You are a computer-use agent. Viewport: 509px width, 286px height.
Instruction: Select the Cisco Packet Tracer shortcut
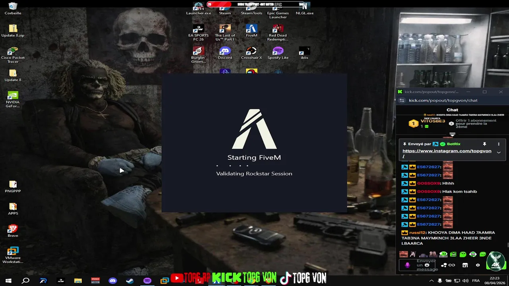[x=13, y=55]
